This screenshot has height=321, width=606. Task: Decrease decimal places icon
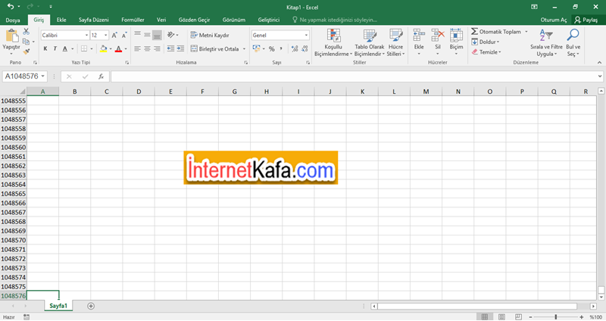tap(305, 48)
